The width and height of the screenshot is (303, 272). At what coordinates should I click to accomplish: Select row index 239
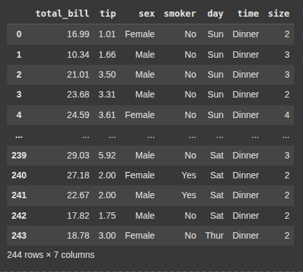click(x=19, y=155)
